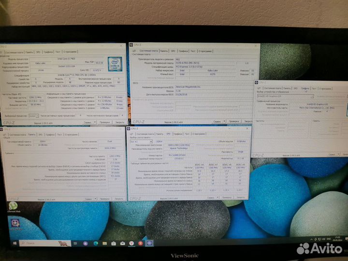This screenshot has height=261, width=348.
Task: Expand the Сервис arrow in the memory window
Action: tap(95, 199)
